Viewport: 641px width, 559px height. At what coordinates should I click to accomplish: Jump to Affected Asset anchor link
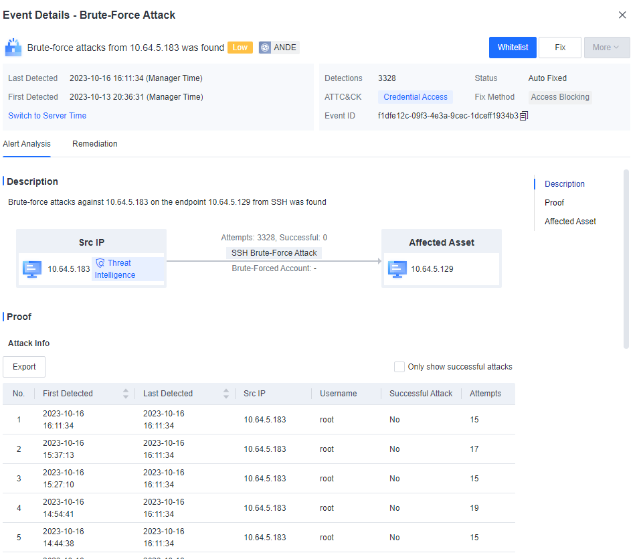[570, 222]
